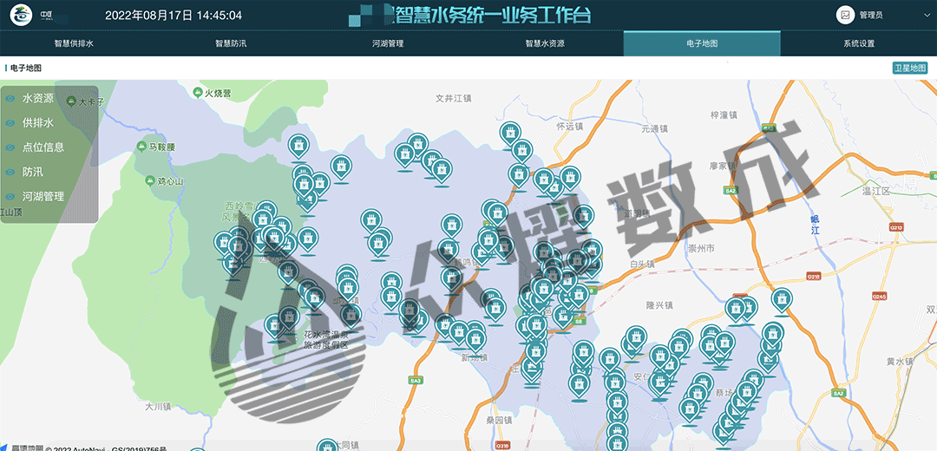This screenshot has height=451, width=937.
Task: Click the mountain icon next to 马鞍腰
Action: pos(141,146)
